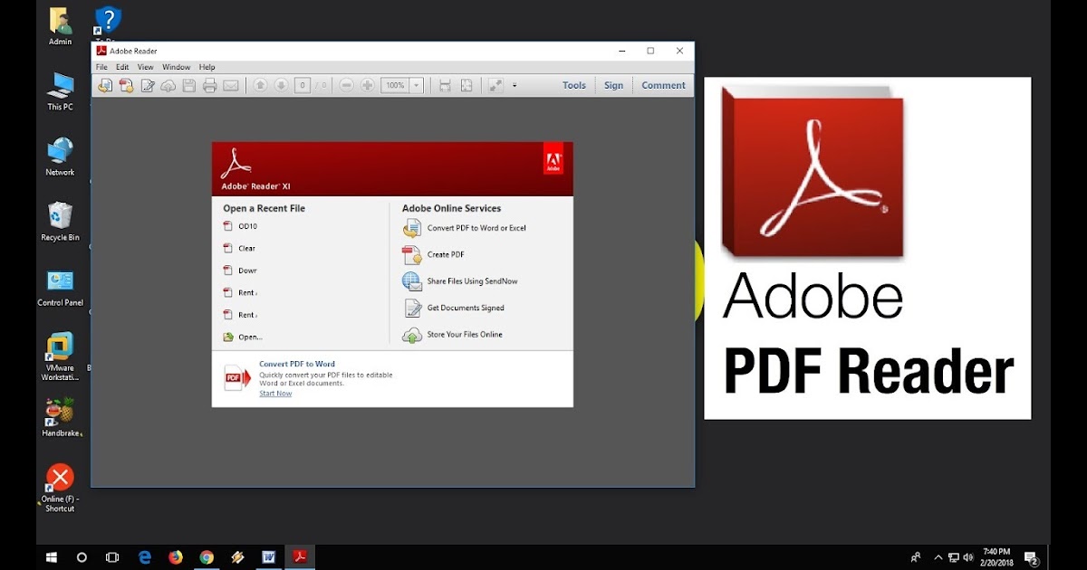Click the page number input field

point(303,85)
